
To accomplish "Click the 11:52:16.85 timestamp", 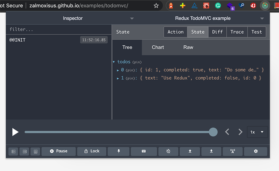I will click(94, 40).
